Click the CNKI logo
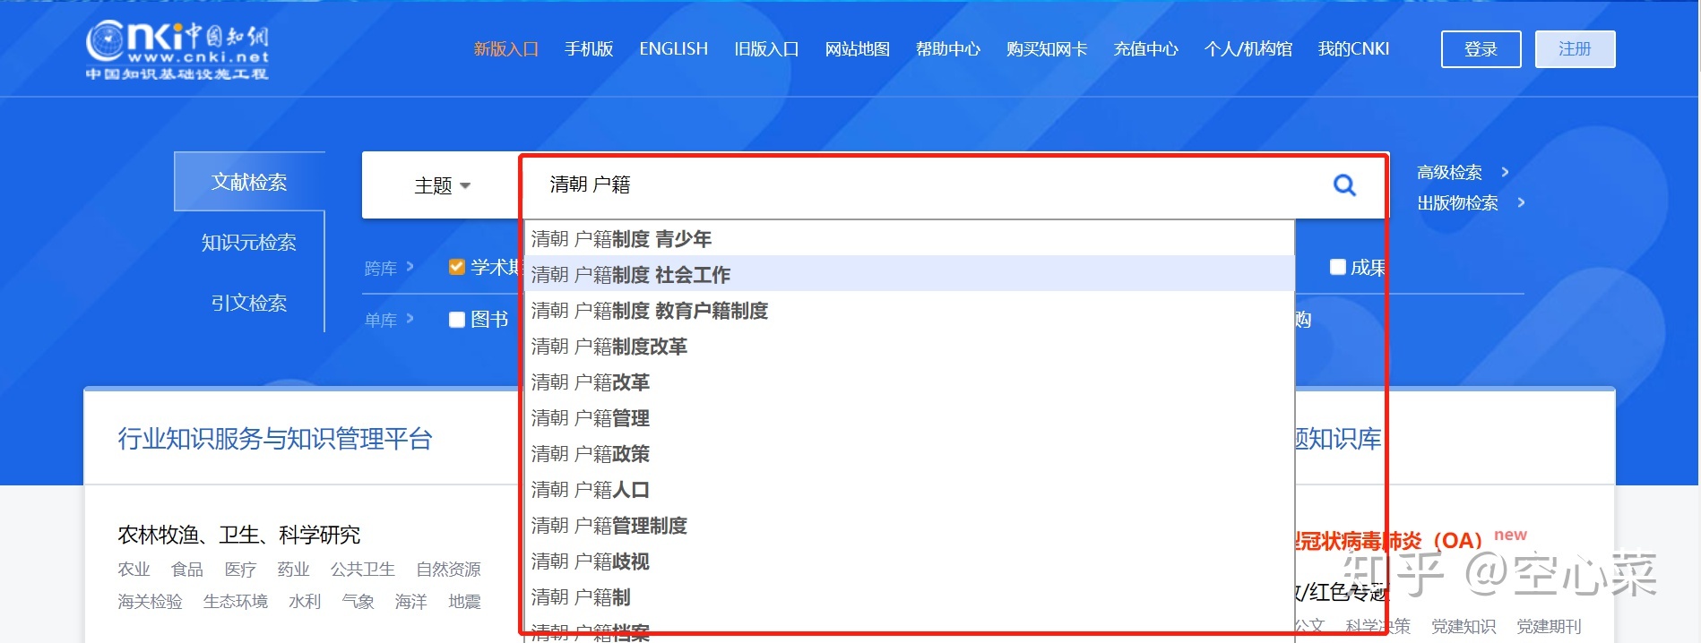The height and width of the screenshot is (643, 1701). 177,50
